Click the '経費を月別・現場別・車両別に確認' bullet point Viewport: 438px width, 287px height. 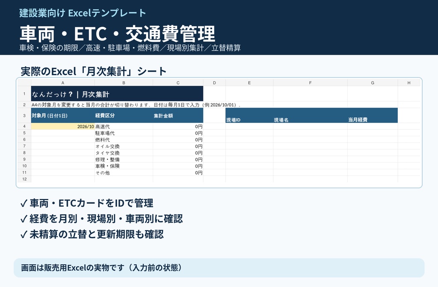pos(102,219)
